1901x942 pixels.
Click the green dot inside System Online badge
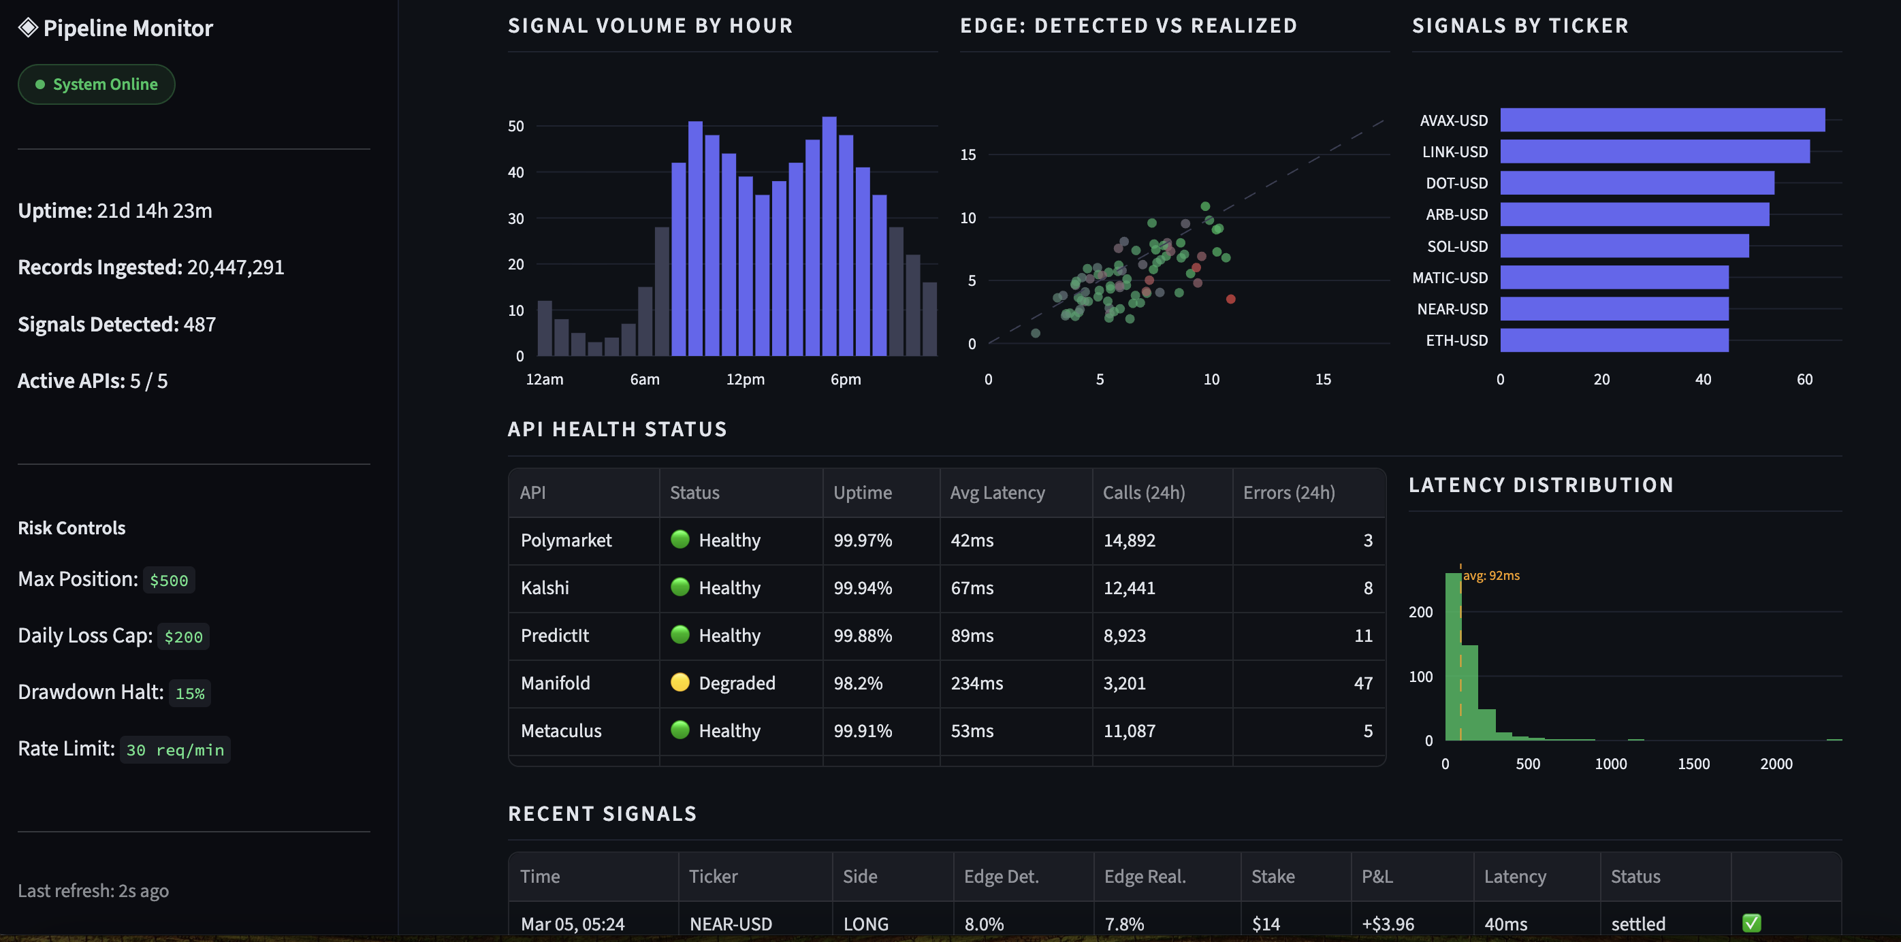[x=41, y=84]
